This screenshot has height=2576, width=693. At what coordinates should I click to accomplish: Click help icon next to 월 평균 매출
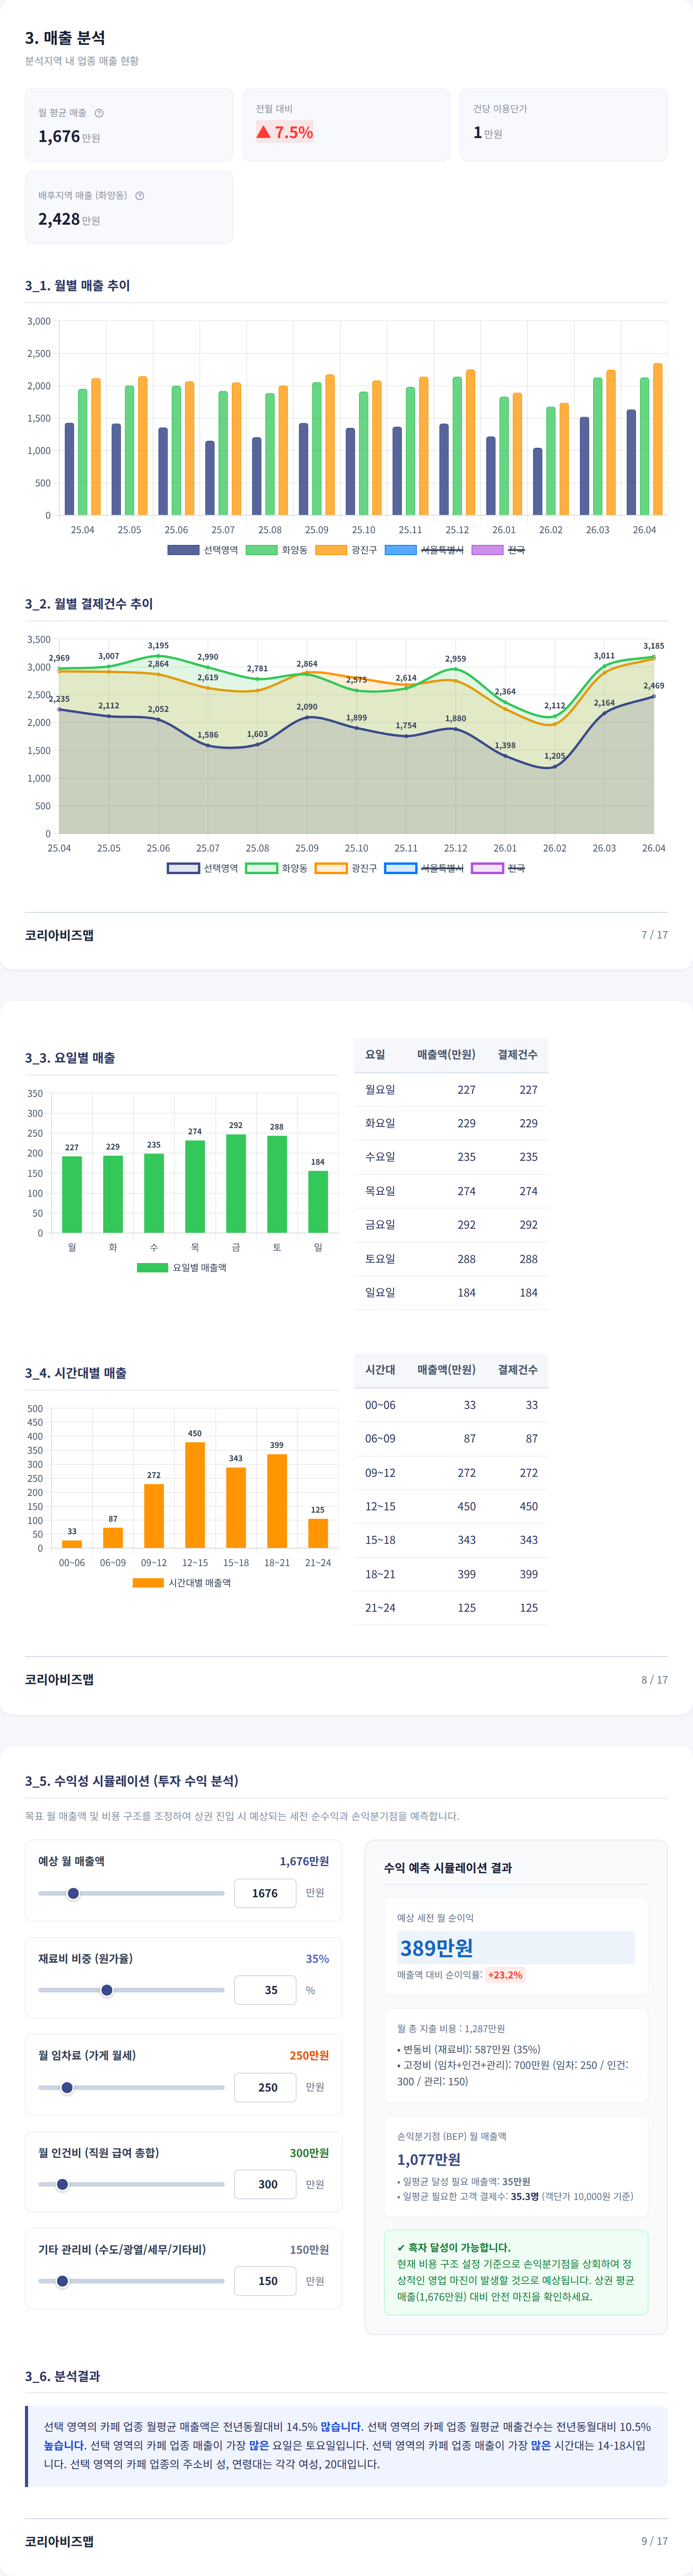pos(99,113)
